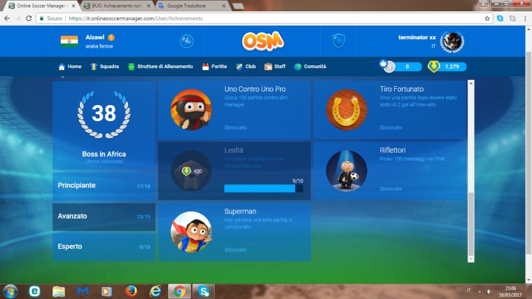
Task: Click the achievements list scroll up arrow
Action: pos(471,83)
